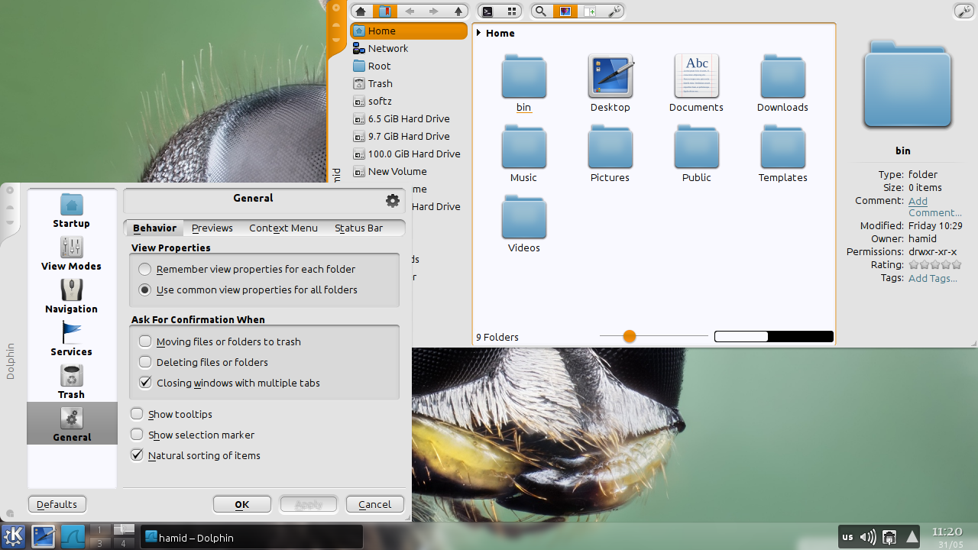Open the Startup settings page

tap(71, 211)
